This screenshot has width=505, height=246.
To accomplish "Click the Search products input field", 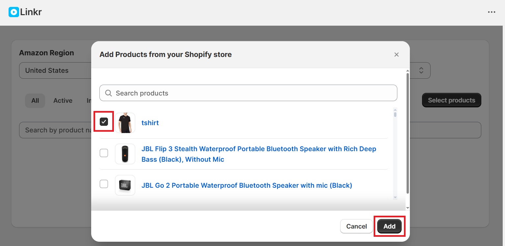I will [x=248, y=93].
